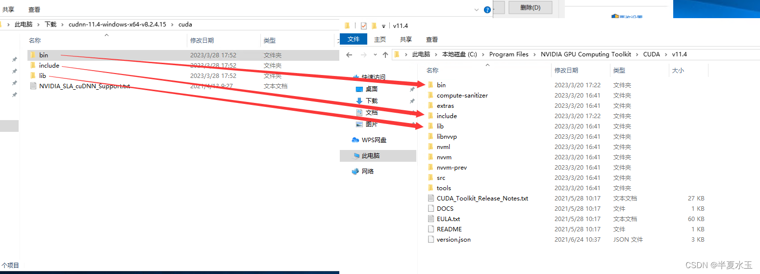Screen dimensions: 760x274
Task: Select WPS网盘 in navigation pane
Action: (374, 140)
